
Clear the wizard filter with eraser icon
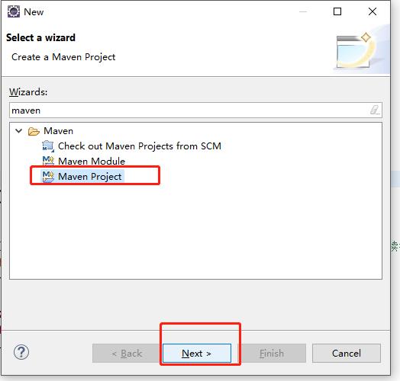tap(375, 110)
